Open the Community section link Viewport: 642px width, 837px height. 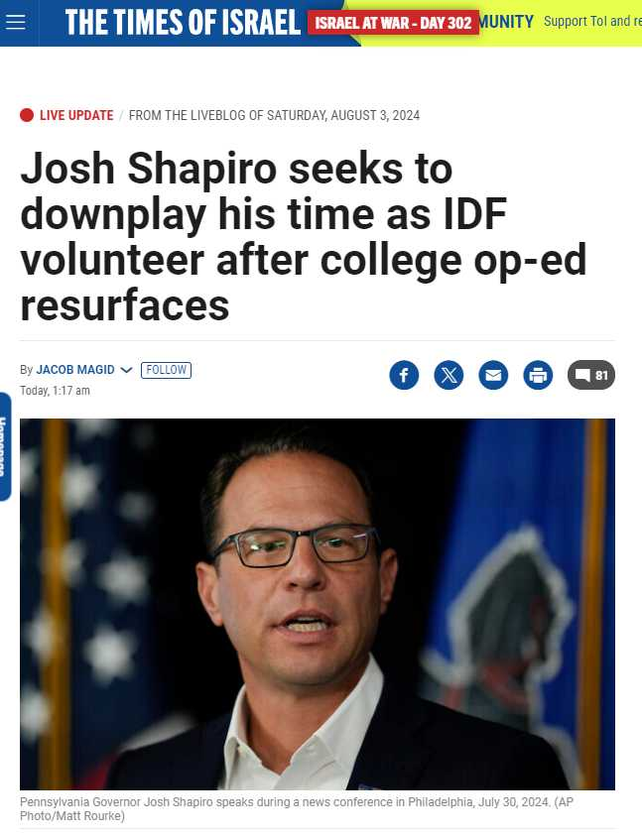click(x=507, y=21)
